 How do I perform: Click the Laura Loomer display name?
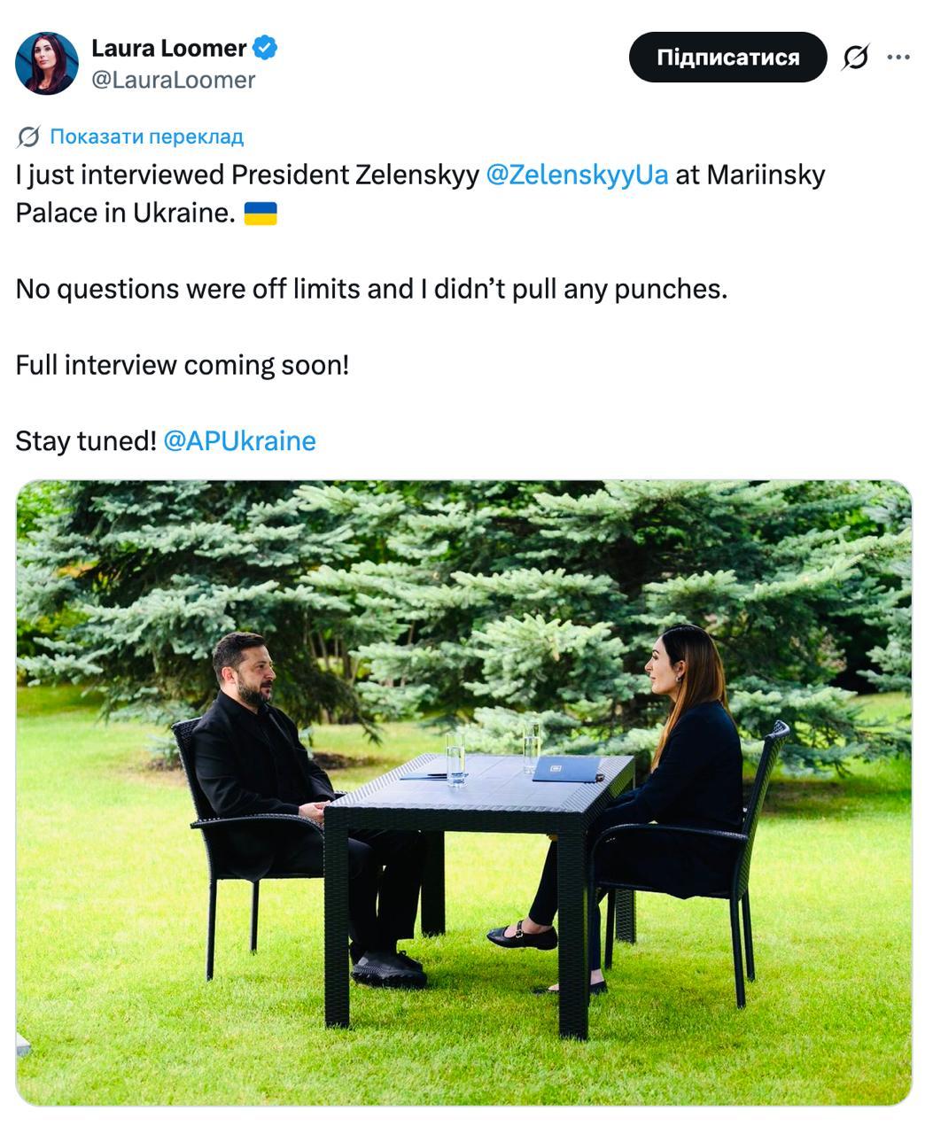click(x=169, y=48)
